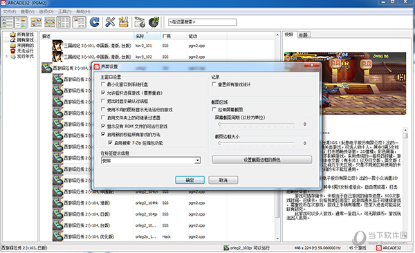Screen dimensions: 415x253
Task: Sort by the 名称 column header
Action: pyautogui.click(x=147, y=36)
